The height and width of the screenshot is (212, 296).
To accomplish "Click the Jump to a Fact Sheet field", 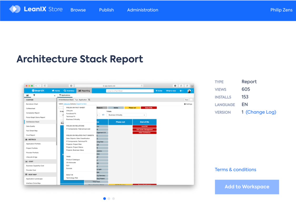I will (130, 91).
